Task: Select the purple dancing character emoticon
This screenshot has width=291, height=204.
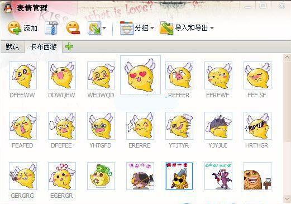Action: point(218,176)
